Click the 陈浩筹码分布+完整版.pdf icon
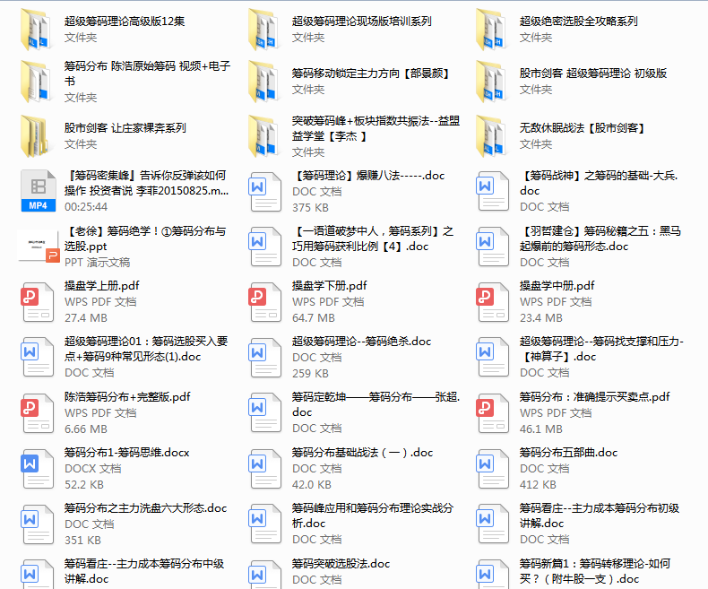The height and width of the screenshot is (589, 708). (37, 412)
